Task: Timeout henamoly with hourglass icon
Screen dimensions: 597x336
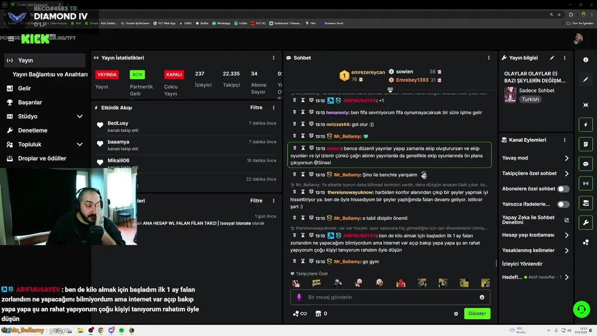Action: coord(303,112)
